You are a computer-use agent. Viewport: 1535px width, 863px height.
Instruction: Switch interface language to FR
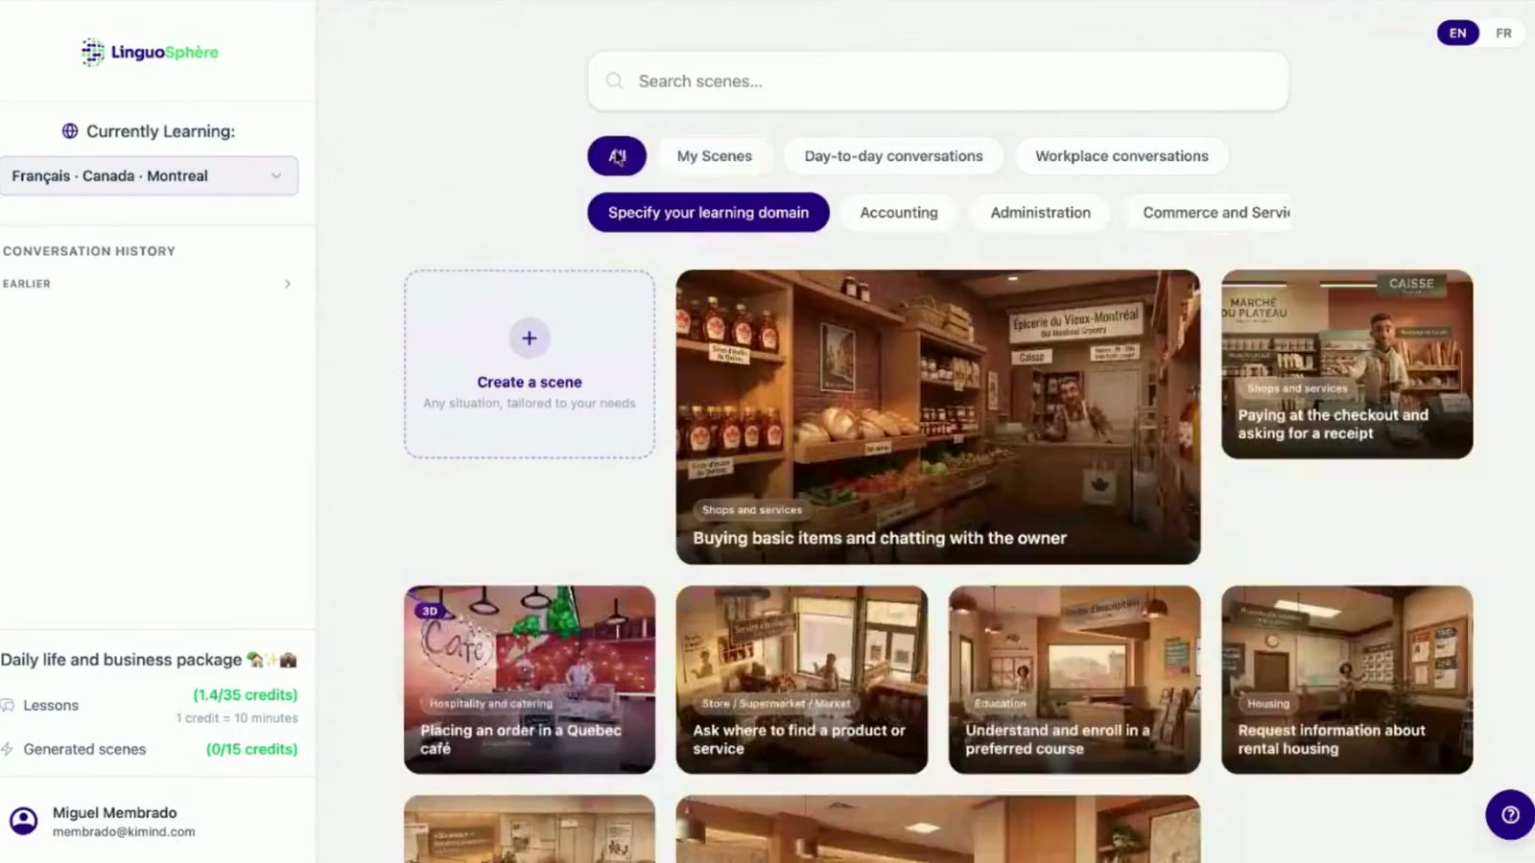click(1503, 33)
